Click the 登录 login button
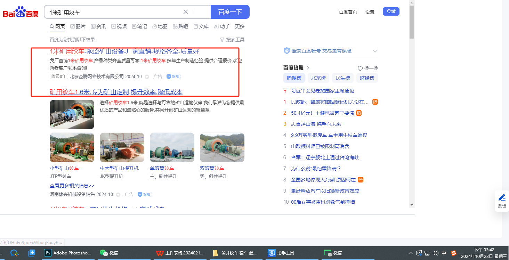 coord(391,11)
